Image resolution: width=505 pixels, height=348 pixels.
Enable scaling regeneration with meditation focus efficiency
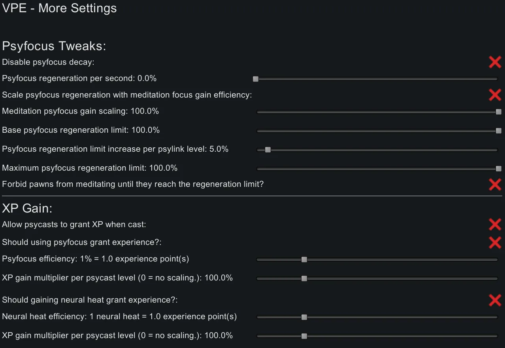[x=495, y=95]
